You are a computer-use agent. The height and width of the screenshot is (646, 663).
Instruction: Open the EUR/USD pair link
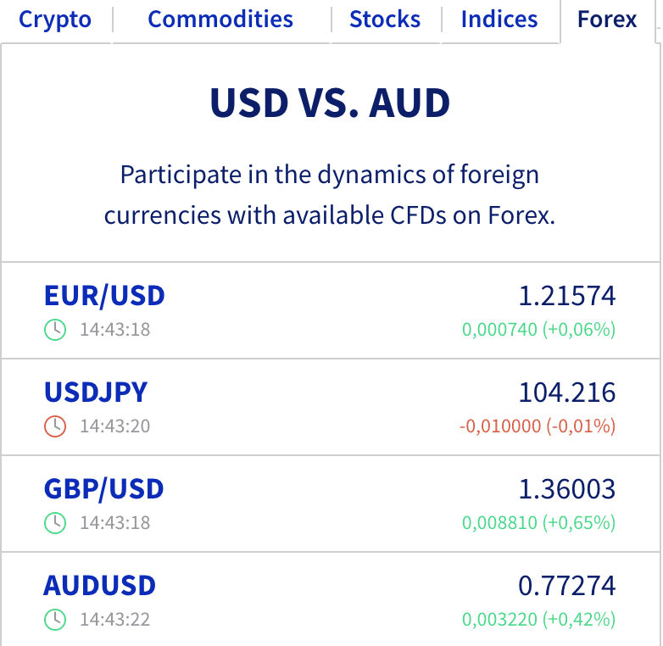[x=104, y=296]
